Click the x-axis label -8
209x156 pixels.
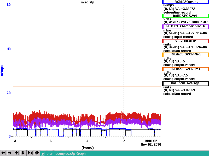[x=14, y=141]
